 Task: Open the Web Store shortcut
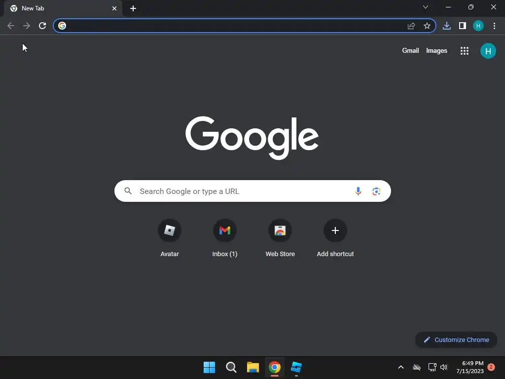[x=280, y=238]
